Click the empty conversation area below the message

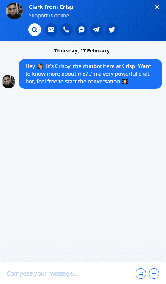(83, 174)
